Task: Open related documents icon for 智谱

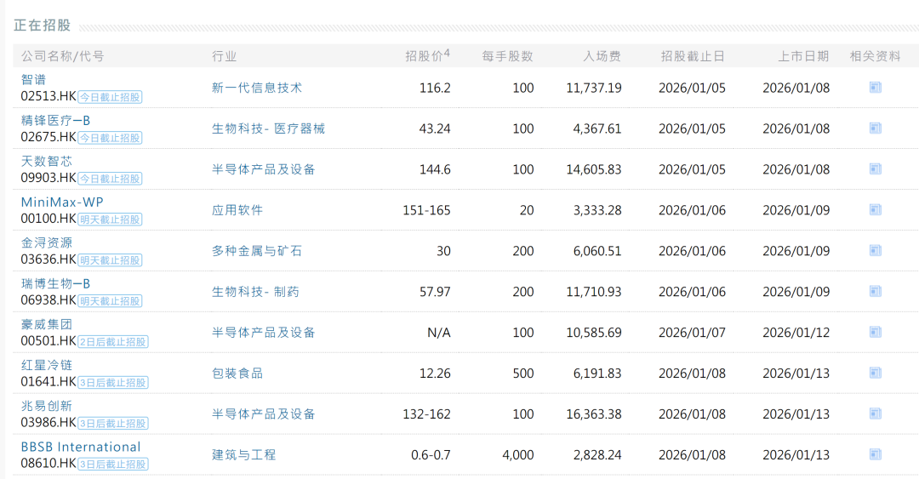Action: [x=875, y=88]
